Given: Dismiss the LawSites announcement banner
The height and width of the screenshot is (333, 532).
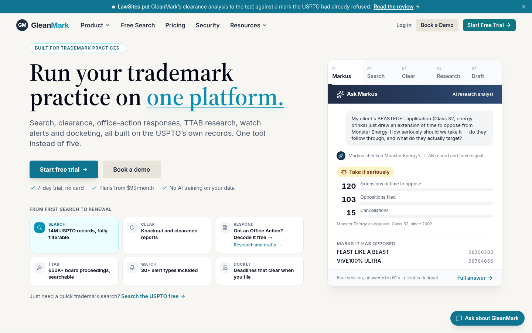Looking at the screenshot, I should tap(524, 7).
